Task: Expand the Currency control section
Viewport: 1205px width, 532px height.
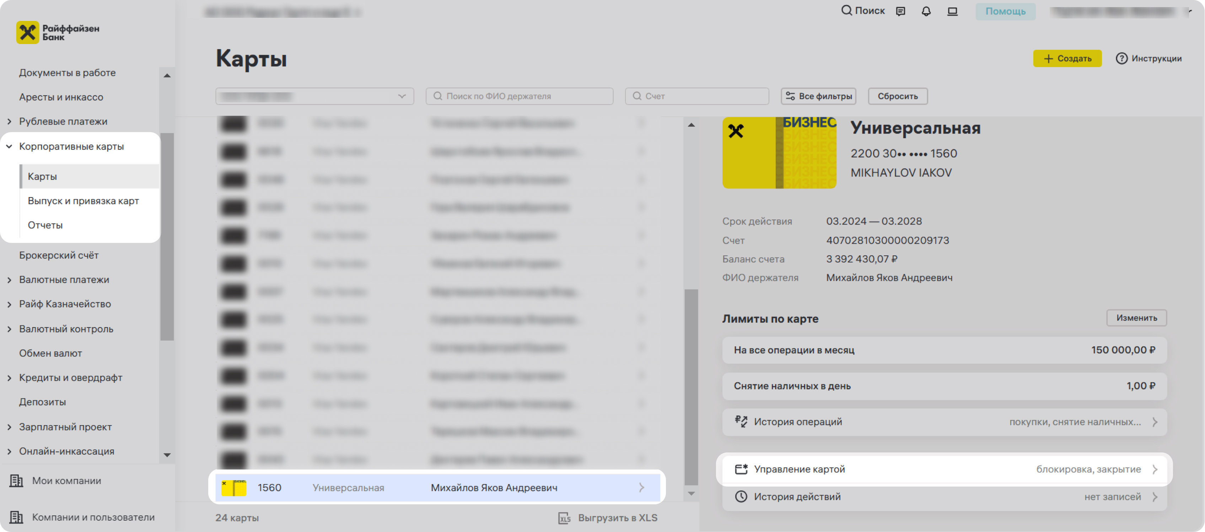Action: click(9, 329)
